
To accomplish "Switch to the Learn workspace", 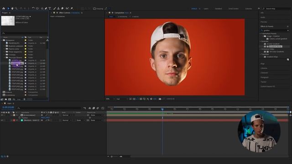I will [206, 9].
